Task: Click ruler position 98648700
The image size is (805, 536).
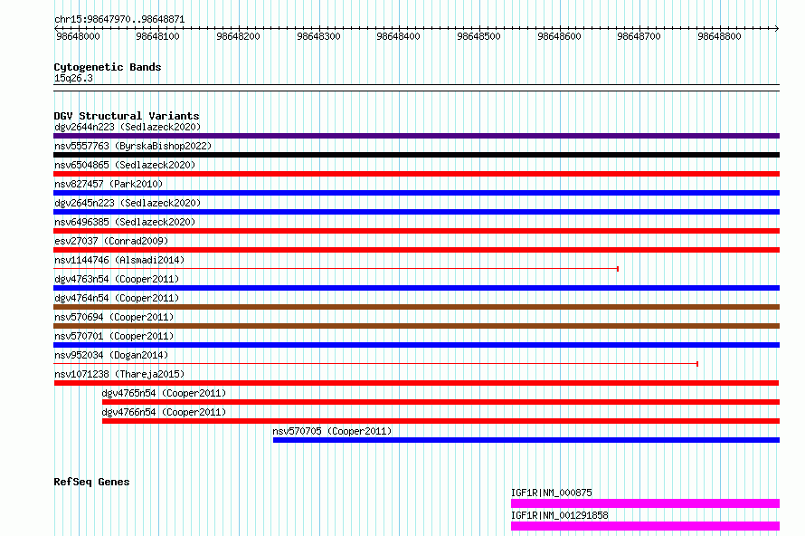Action: (639, 36)
